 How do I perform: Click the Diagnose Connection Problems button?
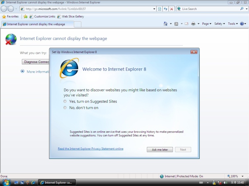[x=36, y=62]
